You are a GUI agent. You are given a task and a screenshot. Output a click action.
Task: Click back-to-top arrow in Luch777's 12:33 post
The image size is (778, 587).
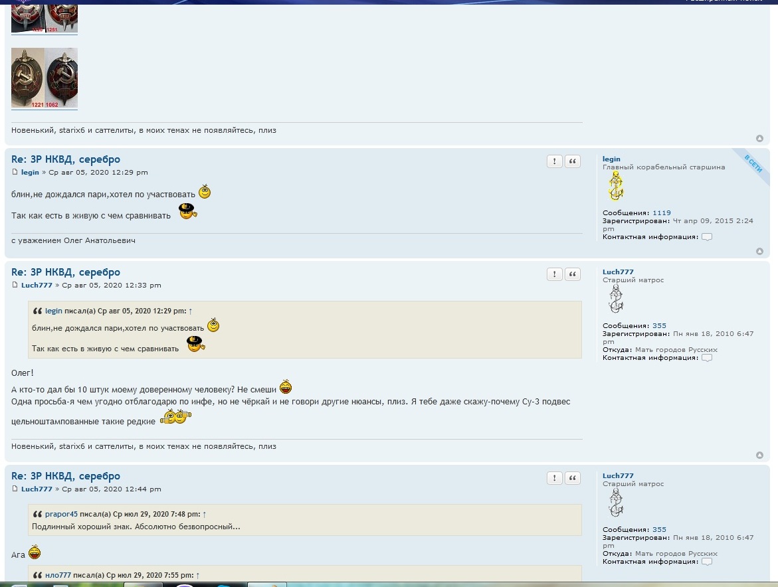coord(759,456)
